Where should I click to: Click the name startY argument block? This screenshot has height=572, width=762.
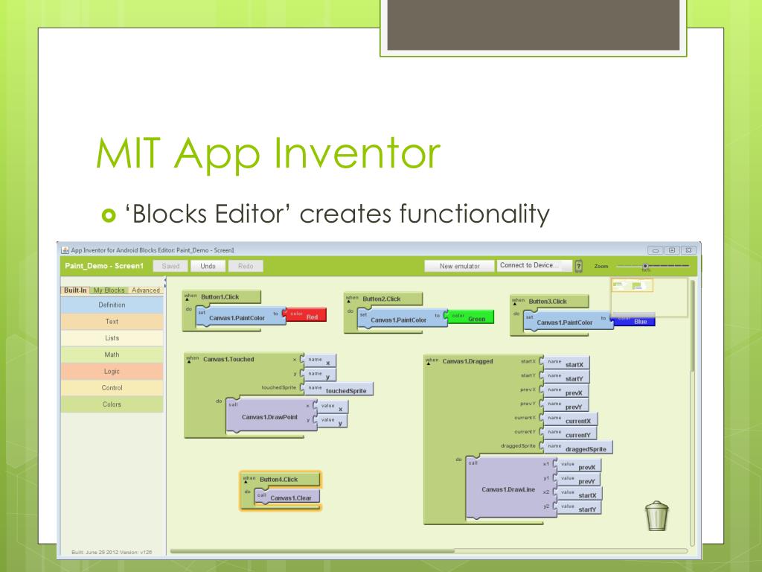(x=566, y=377)
